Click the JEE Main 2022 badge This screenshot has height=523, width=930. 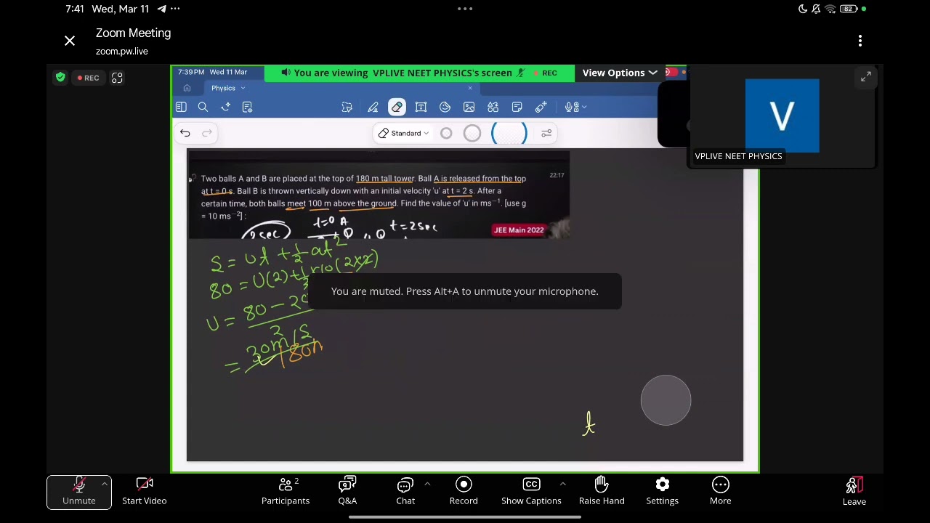pyautogui.click(x=519, y=230)
